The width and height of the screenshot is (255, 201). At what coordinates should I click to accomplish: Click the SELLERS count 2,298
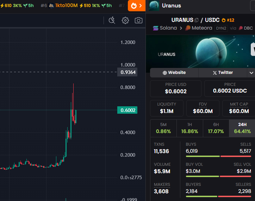245,191
